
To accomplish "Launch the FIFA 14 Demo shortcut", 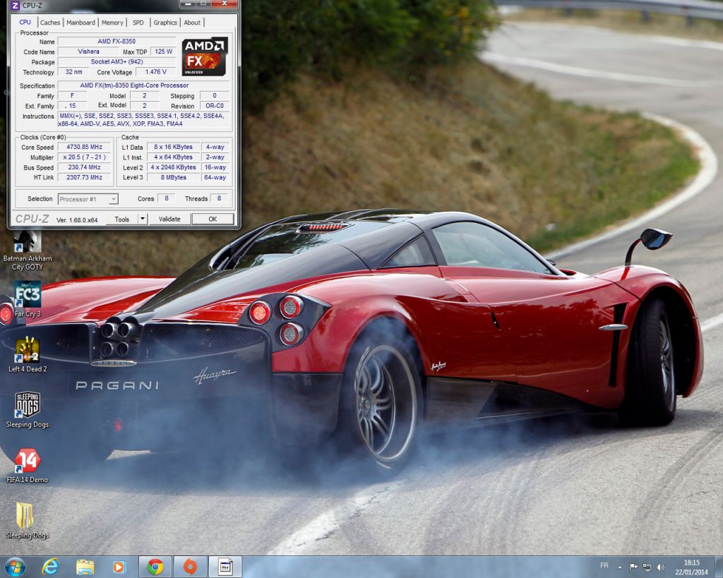I will pyautogui.click(x=28, y=464).
